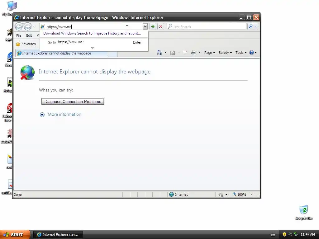
Task: Click the search magnifier button
Action: pyautogui.click(x=251, y=26)
